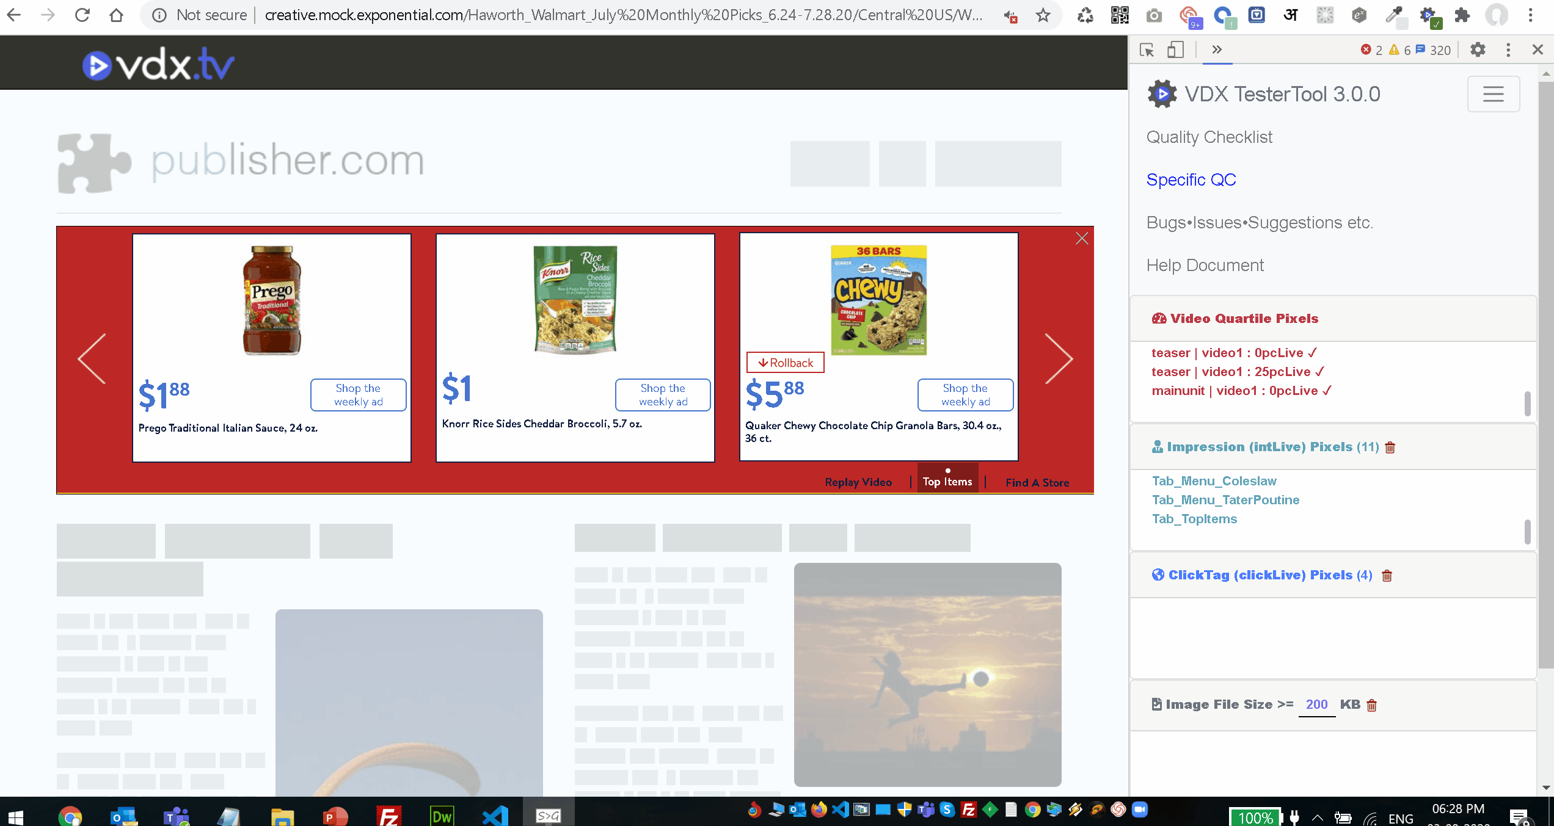Open Dreamweaver from the taskbar
Viewport: 1554px width, 826px height.
coord(442,816)
